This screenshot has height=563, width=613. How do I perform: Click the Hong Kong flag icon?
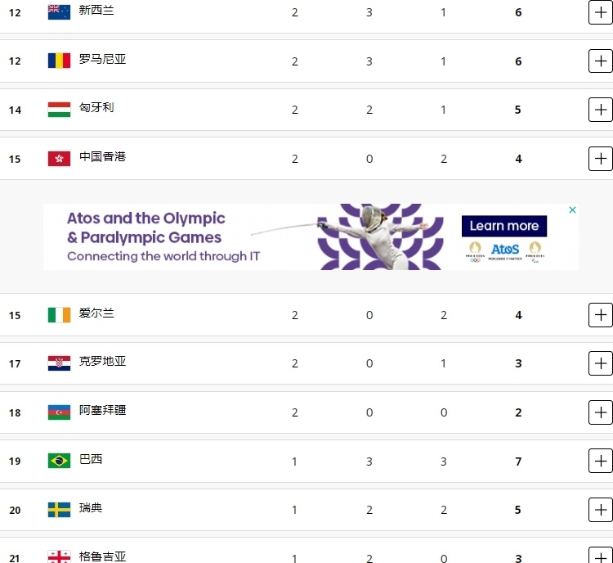coord(59,158)
